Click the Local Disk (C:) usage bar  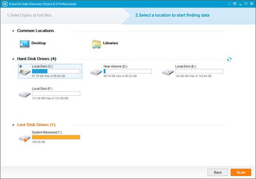click(56, 71)
